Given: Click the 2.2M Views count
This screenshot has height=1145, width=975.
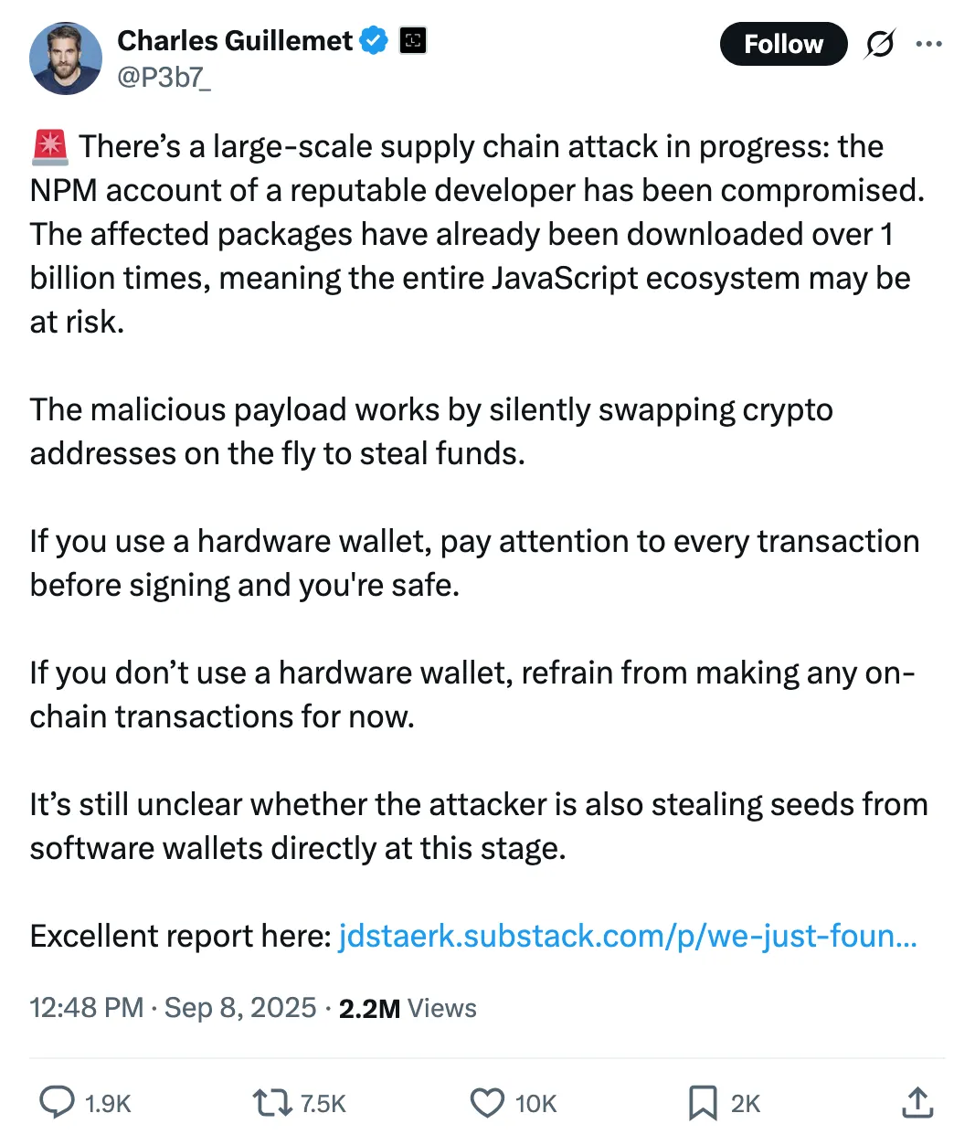Looking at the screenshot, I should [408, 1009].
